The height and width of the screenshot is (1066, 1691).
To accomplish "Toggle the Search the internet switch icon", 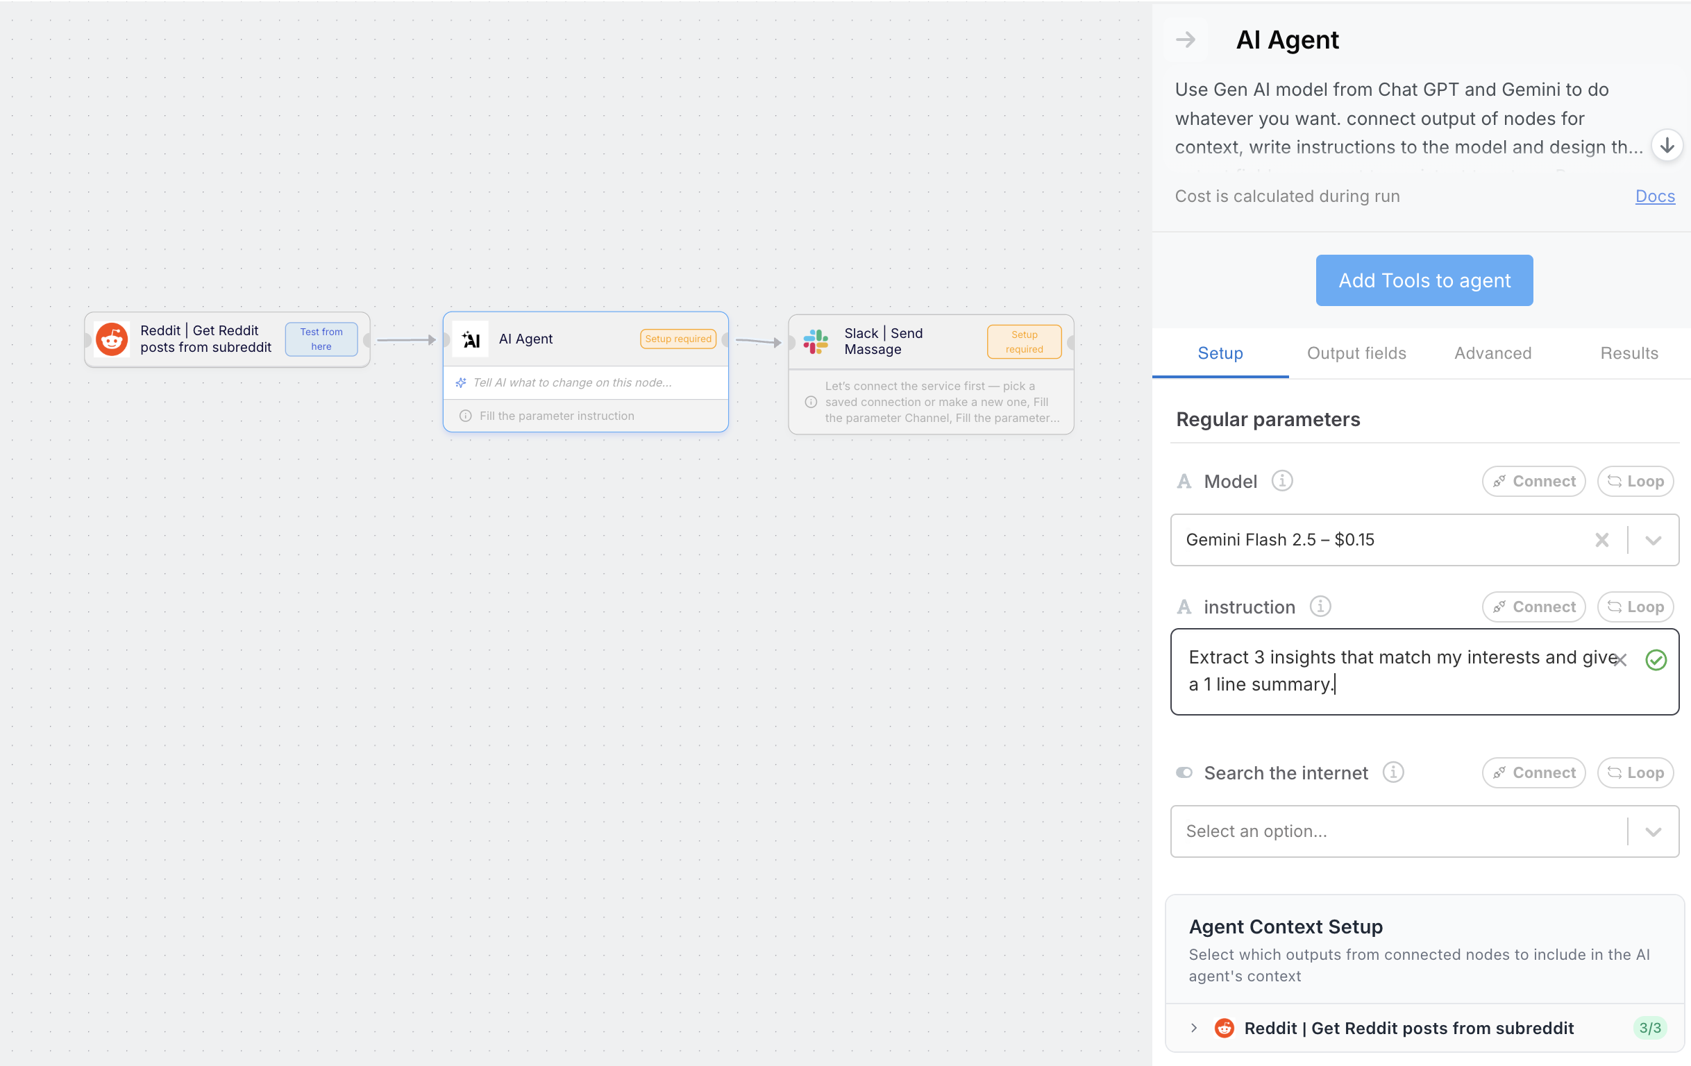I will tap(1184, 772).
